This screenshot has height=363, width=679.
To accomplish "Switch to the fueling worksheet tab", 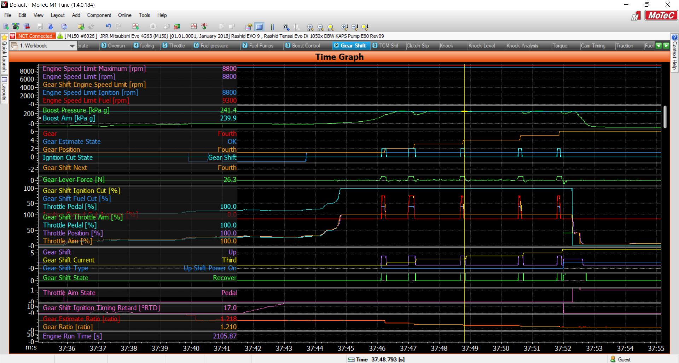I will coord(146,46).
